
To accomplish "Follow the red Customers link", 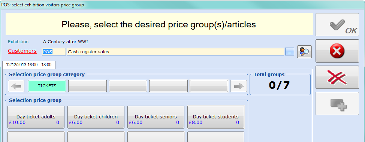I will [x=22, y=51].
